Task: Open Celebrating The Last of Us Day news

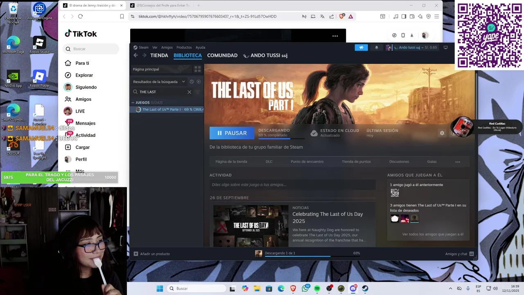Action: tap(327, 217)
